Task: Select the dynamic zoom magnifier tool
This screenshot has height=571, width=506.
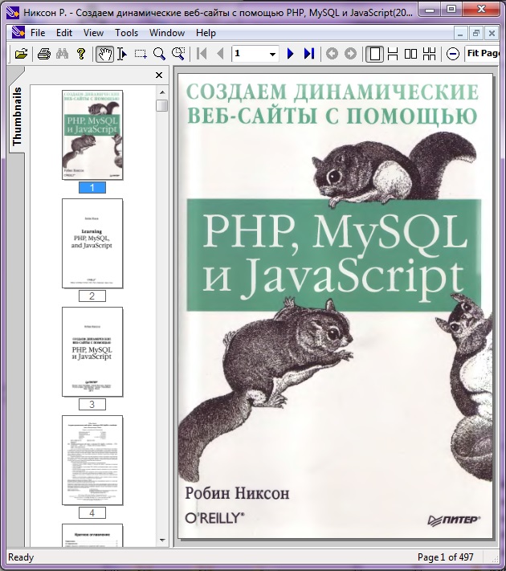Action: point(178,54)
